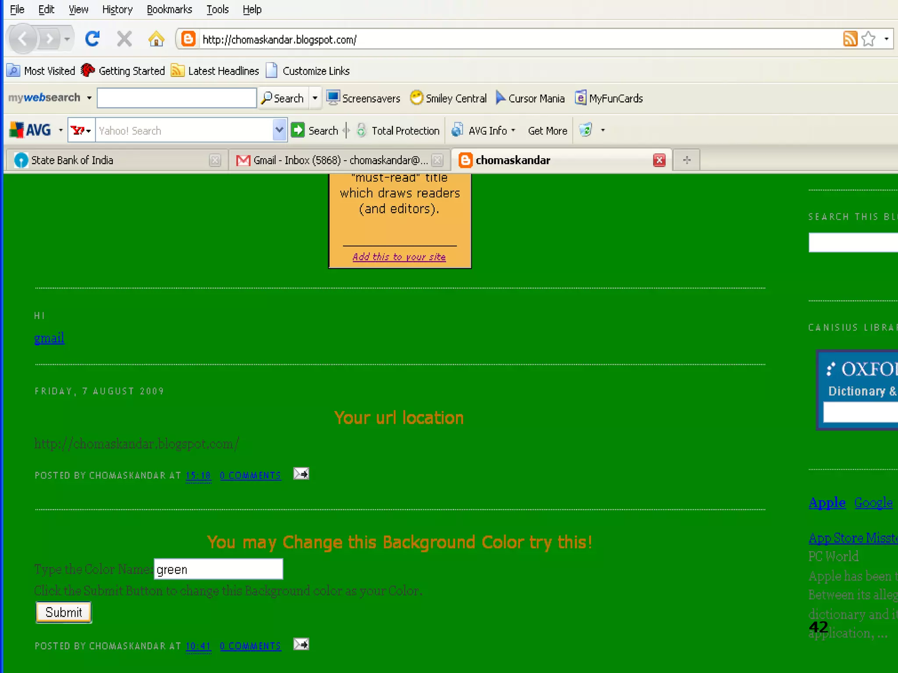The image size is (898, 673).
Task: Click the Smiley Central toolbar icon
Action: (x=416, y=98)
